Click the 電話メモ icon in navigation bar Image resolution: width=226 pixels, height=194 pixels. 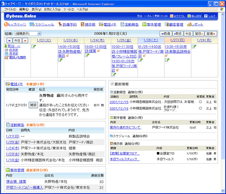pyautogui.click(x=101, y=25)
